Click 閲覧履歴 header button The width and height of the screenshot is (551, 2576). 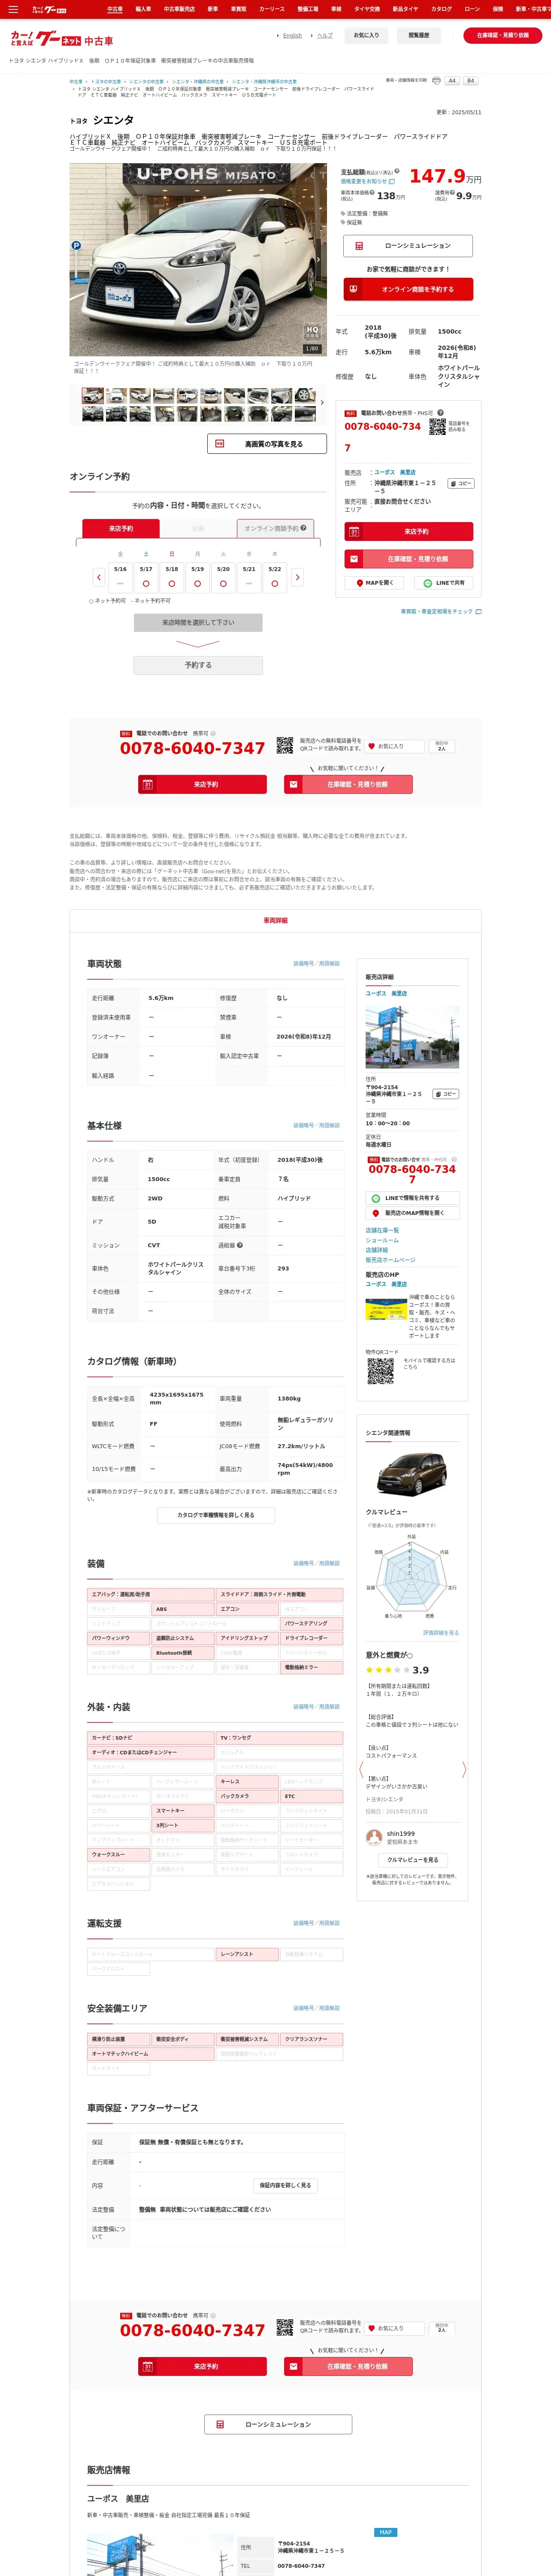(x=419, y=35)
